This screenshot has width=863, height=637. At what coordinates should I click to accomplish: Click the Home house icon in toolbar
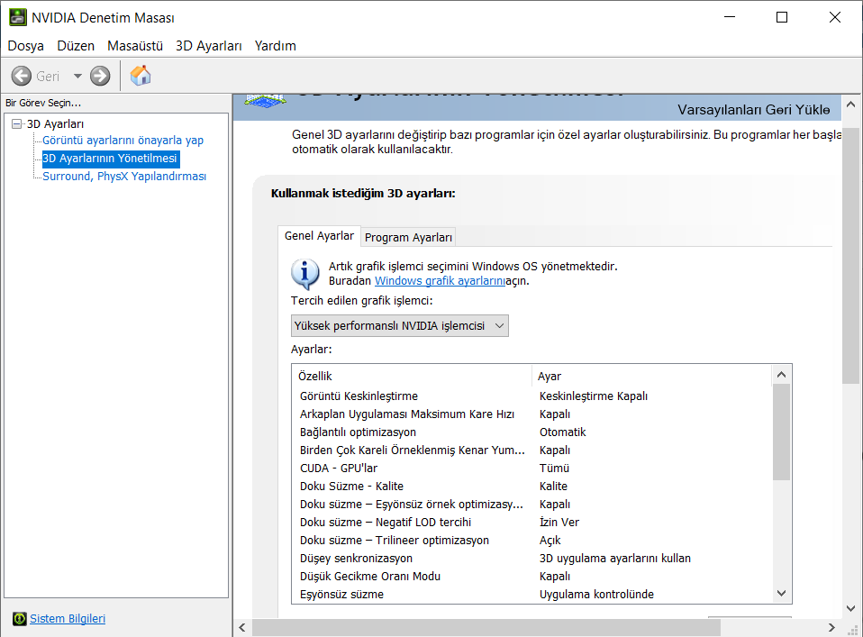point(141,76)
